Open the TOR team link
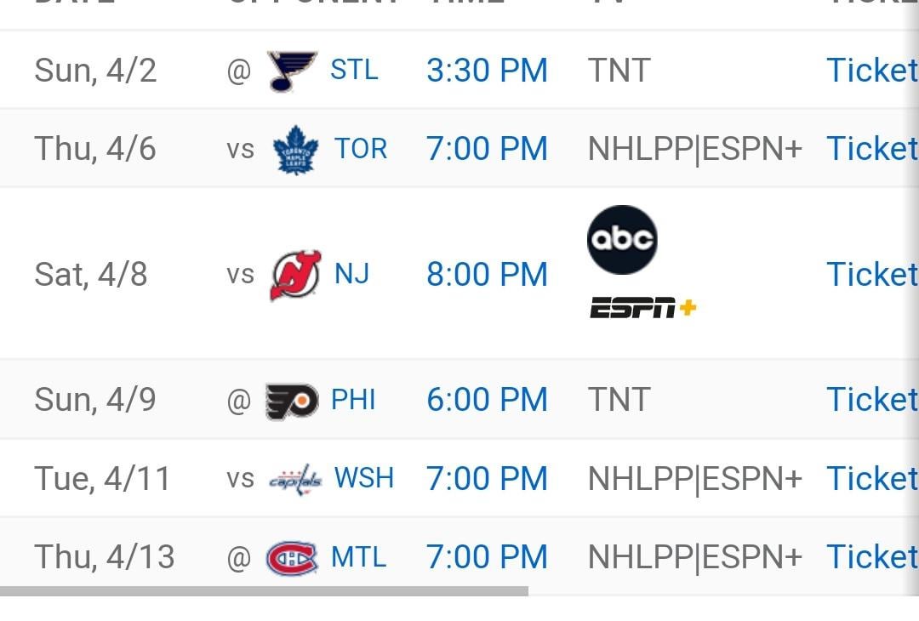The width and height of the screenshot is (919, 621). click(361, 149)
